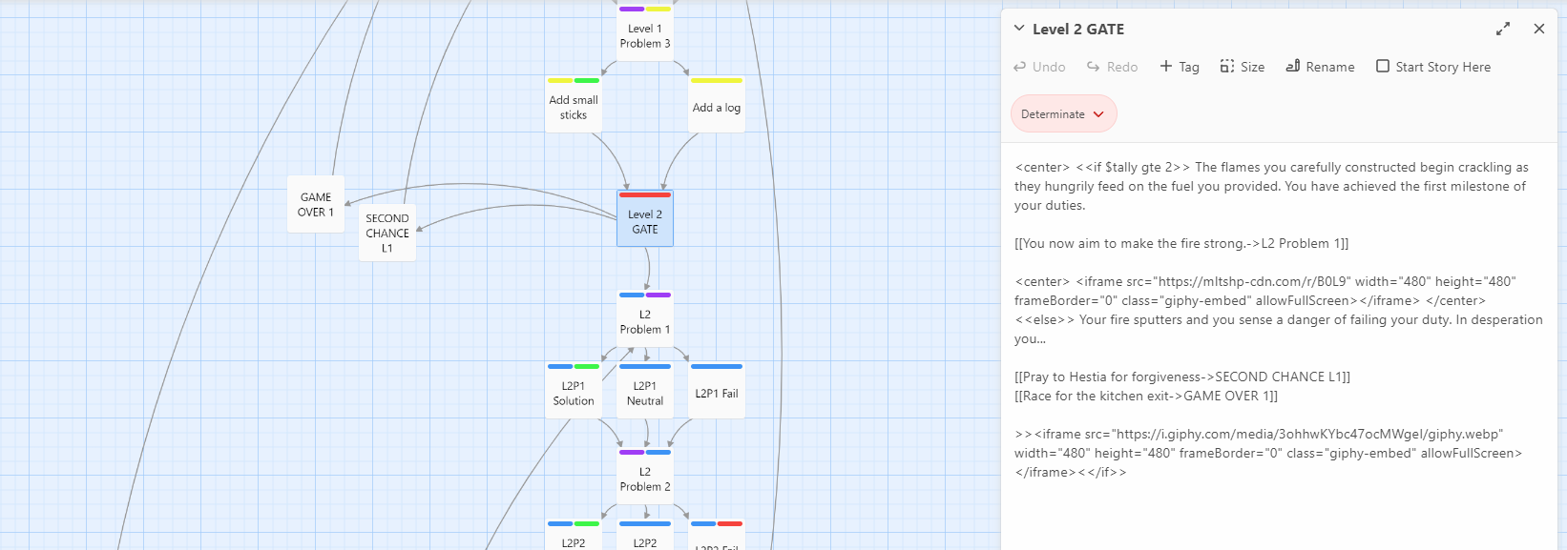Select the L2 Problem 1 passage

click(x=645, y=318)
